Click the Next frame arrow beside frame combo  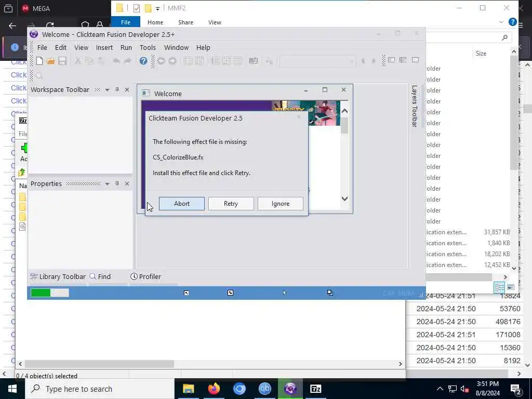tap(374, 61)
